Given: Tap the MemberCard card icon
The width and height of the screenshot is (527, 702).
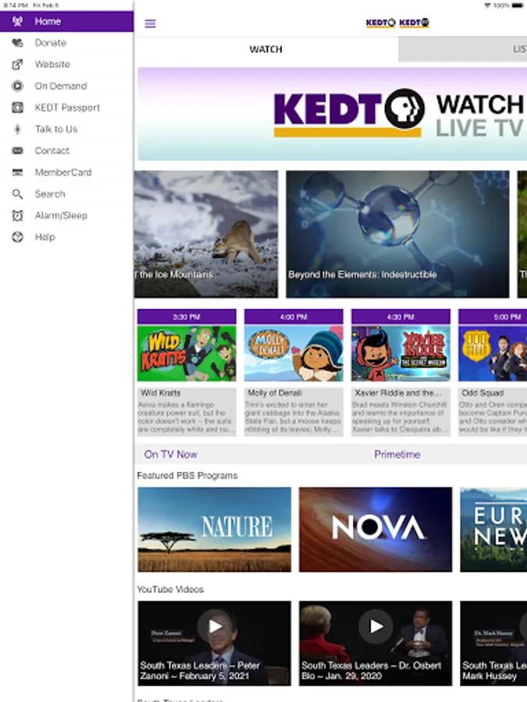Looking at the screenshot, I should (x=17, y=172).
